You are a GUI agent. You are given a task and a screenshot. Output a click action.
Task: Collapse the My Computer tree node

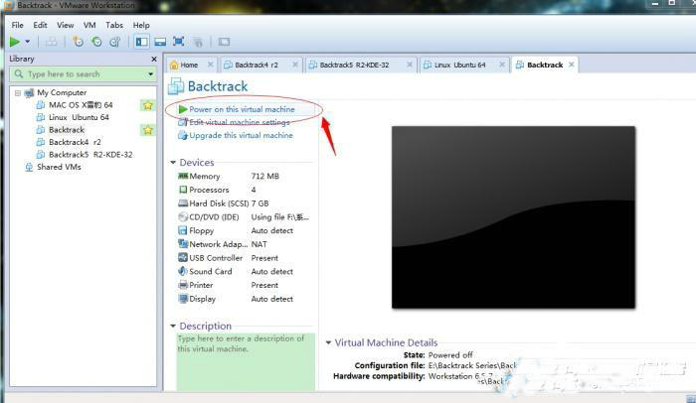[18, 92]
